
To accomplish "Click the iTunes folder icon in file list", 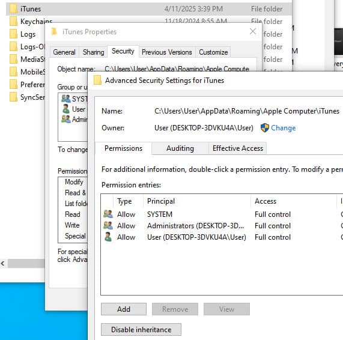I will 13,9.
